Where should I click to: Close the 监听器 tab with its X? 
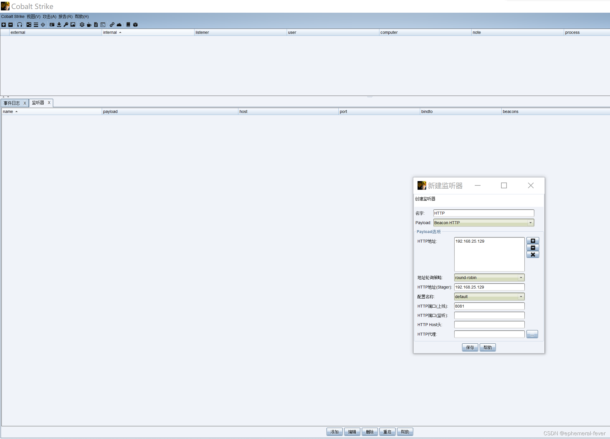coord(49,103)
